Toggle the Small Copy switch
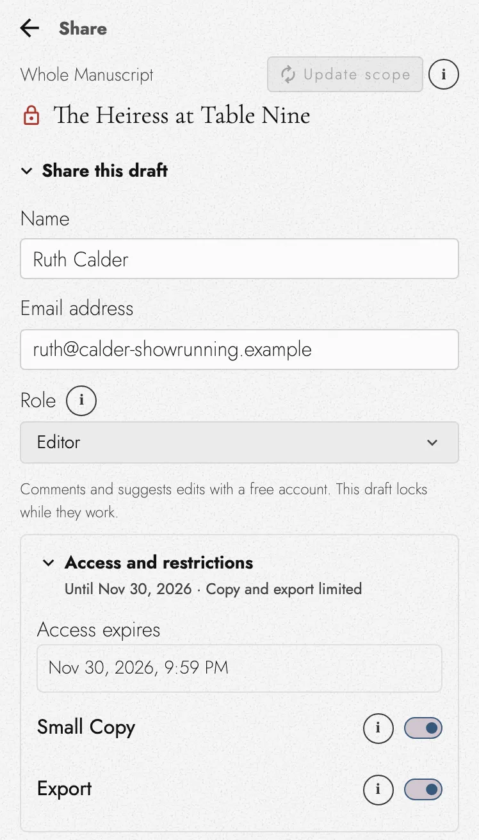This screenshot has height=840, width=479. [x=423, y=728]
